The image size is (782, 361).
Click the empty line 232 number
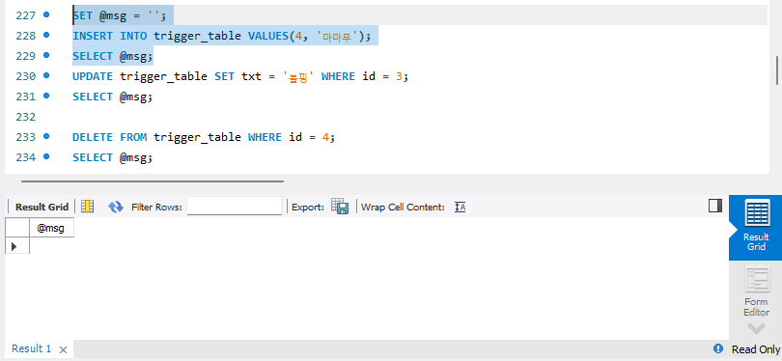tap(26, 117)
